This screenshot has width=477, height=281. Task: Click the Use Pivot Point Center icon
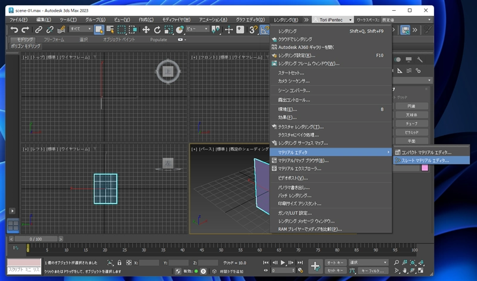pyautogui.click(x=216, y=29)
